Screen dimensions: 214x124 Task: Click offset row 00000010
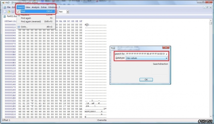[10, 27]
